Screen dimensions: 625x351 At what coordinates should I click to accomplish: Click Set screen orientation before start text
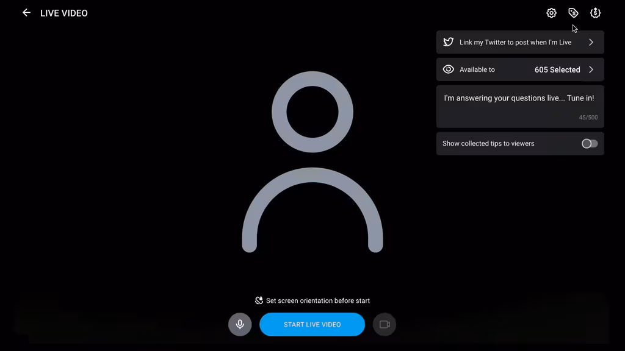(x=318, y=301)
